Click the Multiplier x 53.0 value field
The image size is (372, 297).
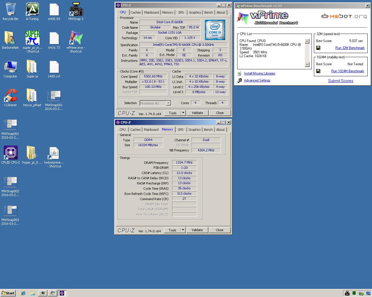coord(153,82)
